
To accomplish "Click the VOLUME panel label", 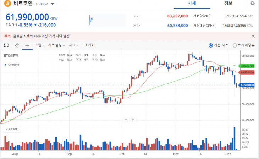I will (x=11, y=129).
